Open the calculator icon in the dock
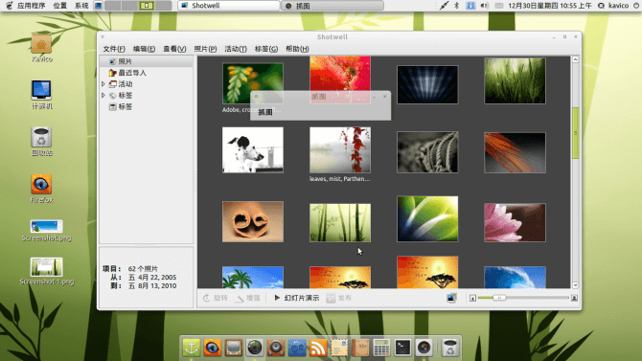Image resolution: width=642 pixels, height=361 pixels. click(x=381, y=348)
